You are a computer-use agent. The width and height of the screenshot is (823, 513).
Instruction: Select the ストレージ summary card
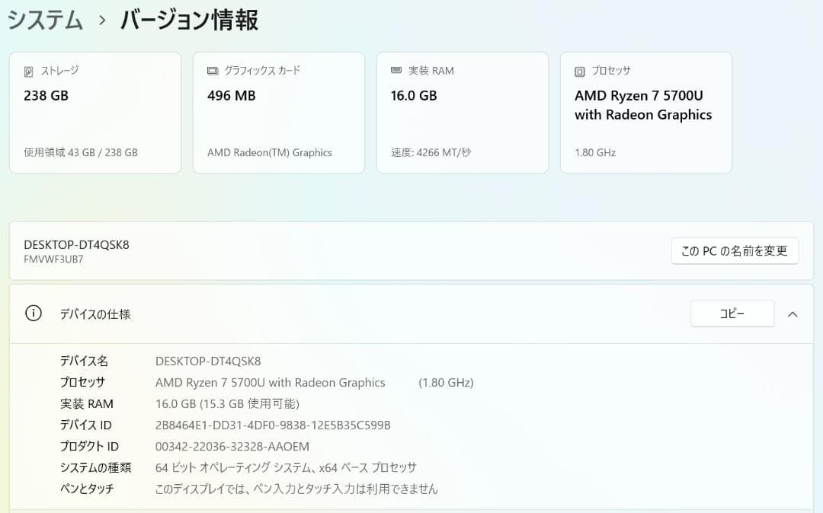pos(94,113)
